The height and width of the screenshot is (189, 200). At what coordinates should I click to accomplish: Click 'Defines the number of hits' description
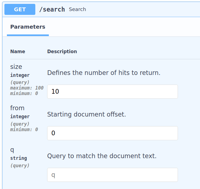[104, 73]
